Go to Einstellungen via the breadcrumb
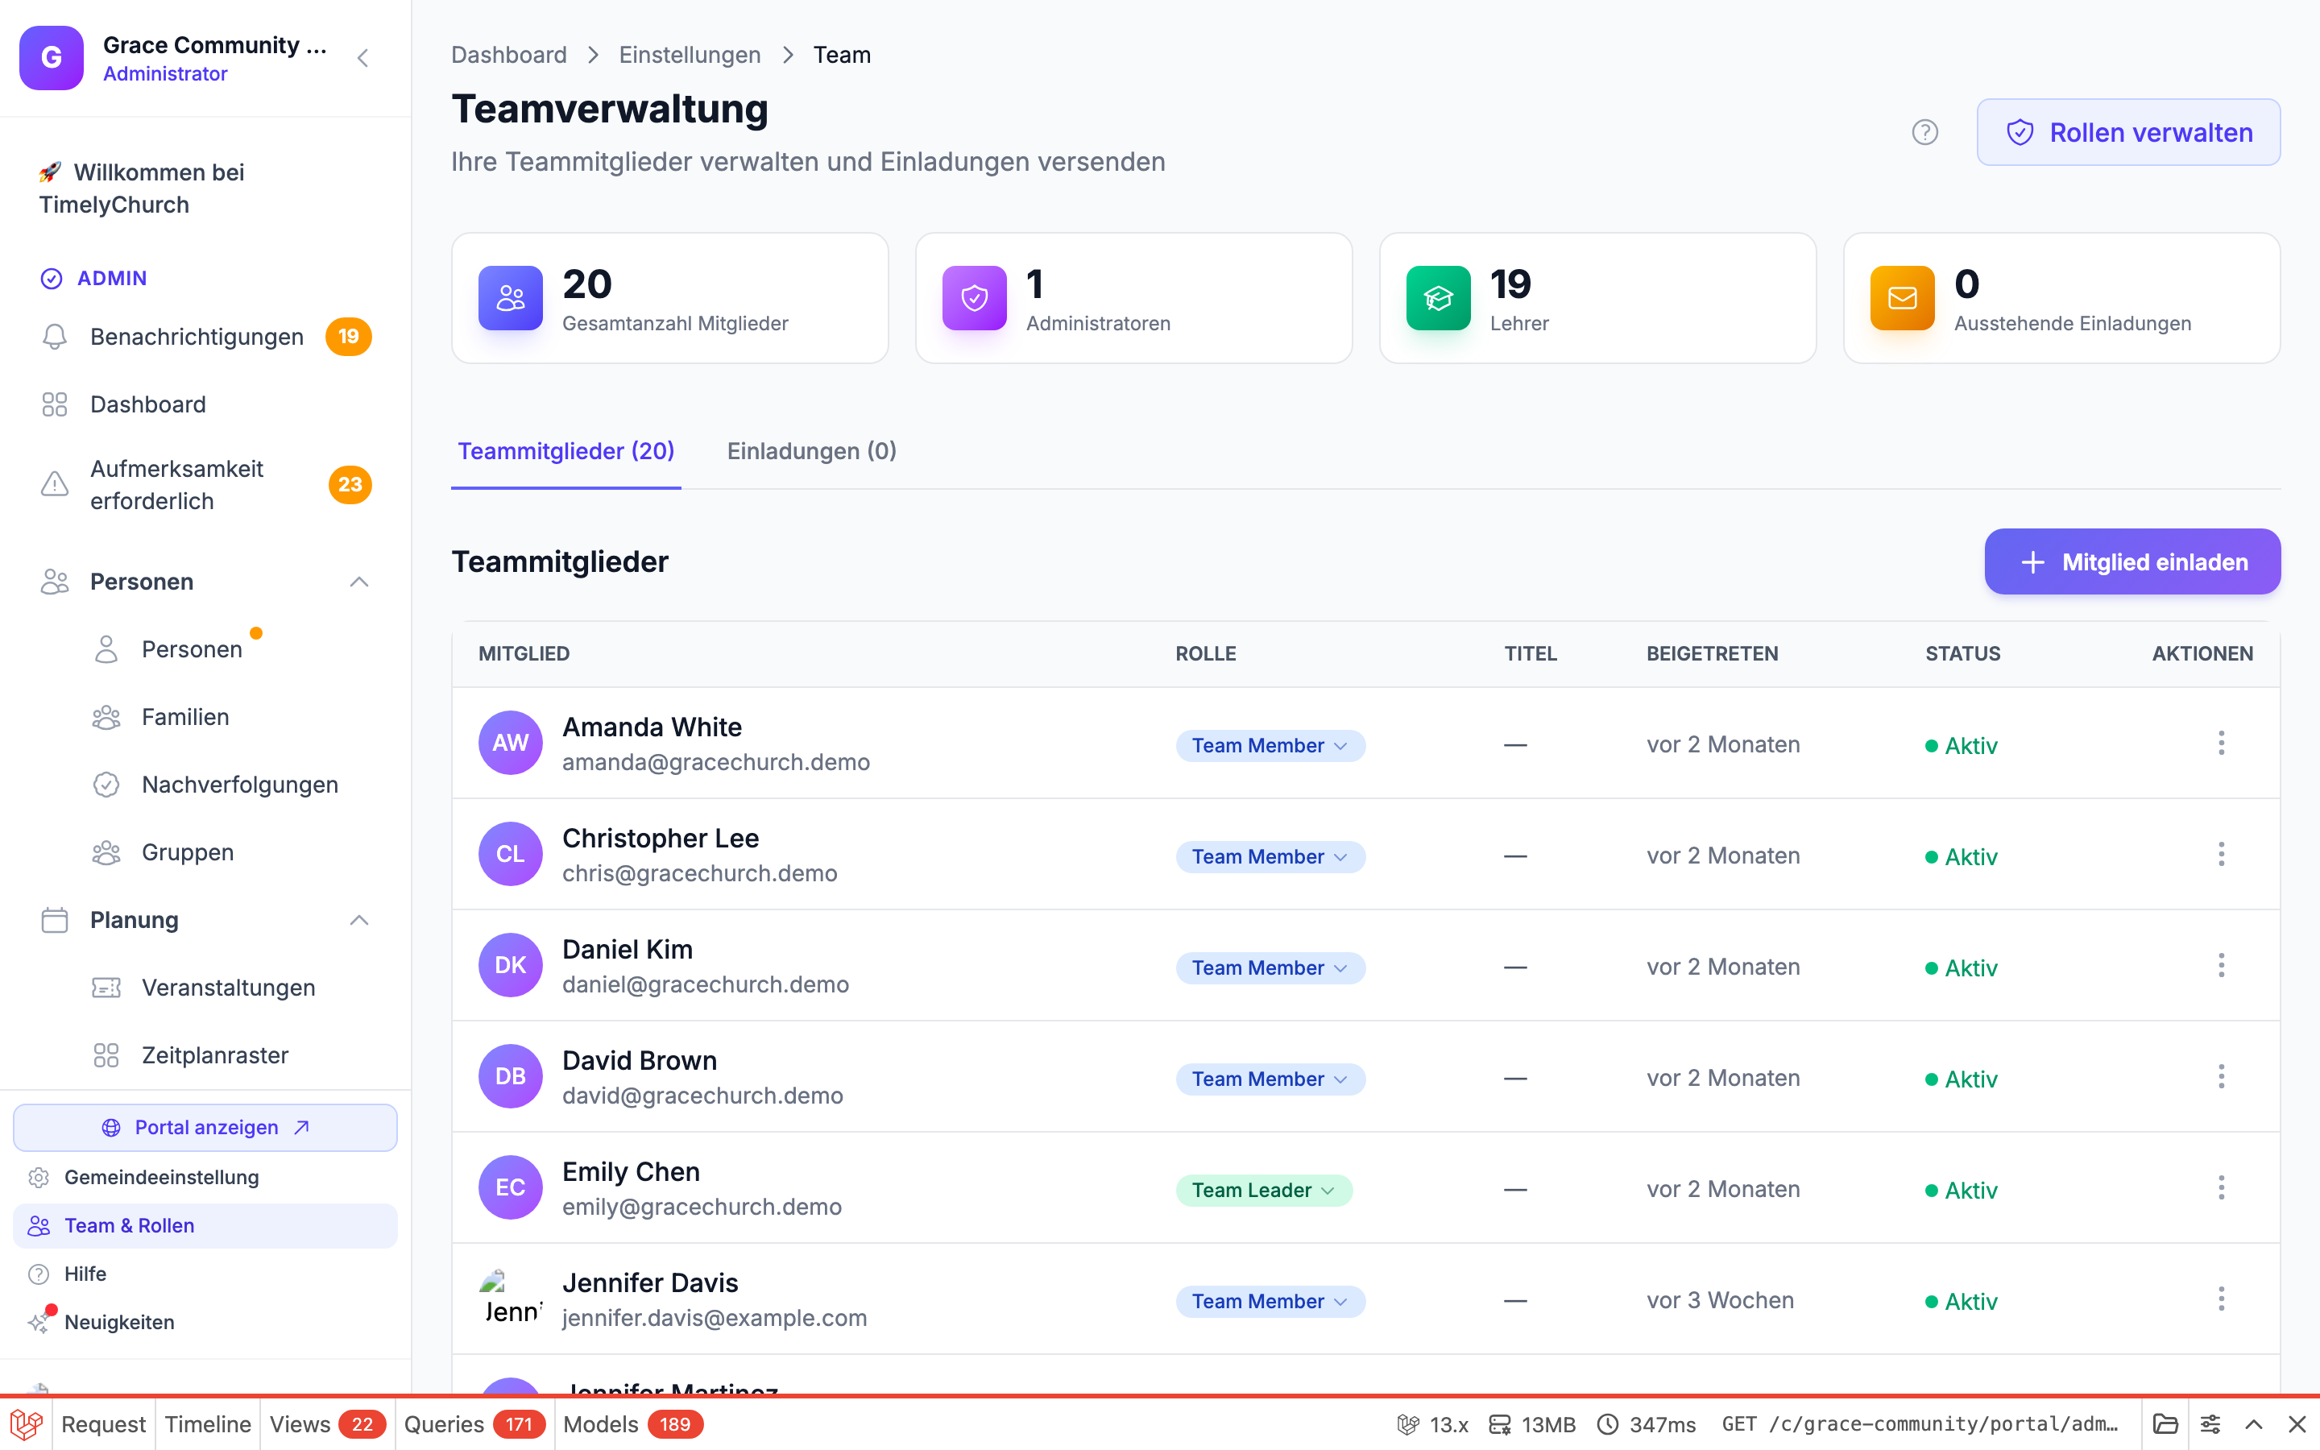Screen dimensions: 2320x1450 coord(690,56)
